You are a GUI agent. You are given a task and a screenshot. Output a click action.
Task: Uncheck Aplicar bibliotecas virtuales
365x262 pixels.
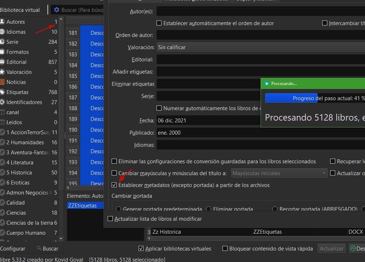(x=141, y=248)
